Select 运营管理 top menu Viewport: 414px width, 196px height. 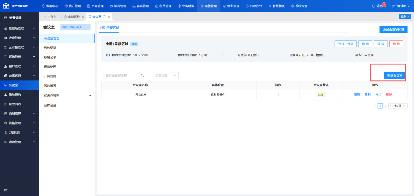(x=208, y=6)
